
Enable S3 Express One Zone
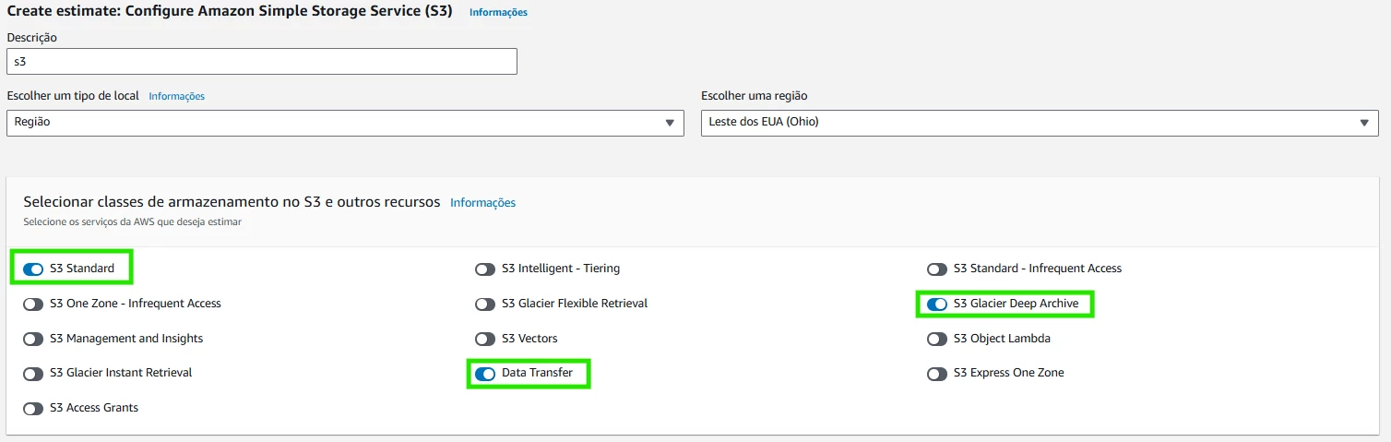(937, 374)
